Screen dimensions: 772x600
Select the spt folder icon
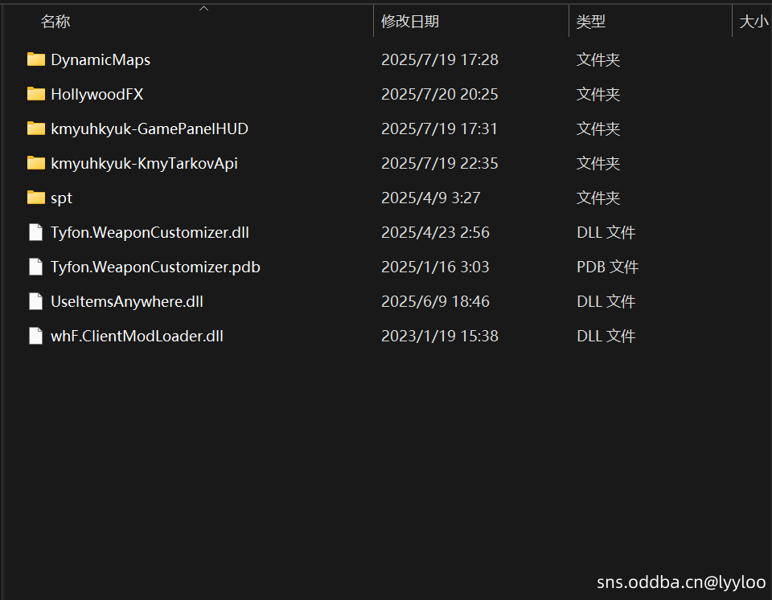point(36,198)
